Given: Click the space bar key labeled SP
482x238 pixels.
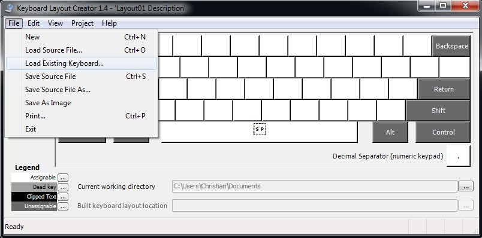Looking at the screenshot, I should tap(260, 132).
